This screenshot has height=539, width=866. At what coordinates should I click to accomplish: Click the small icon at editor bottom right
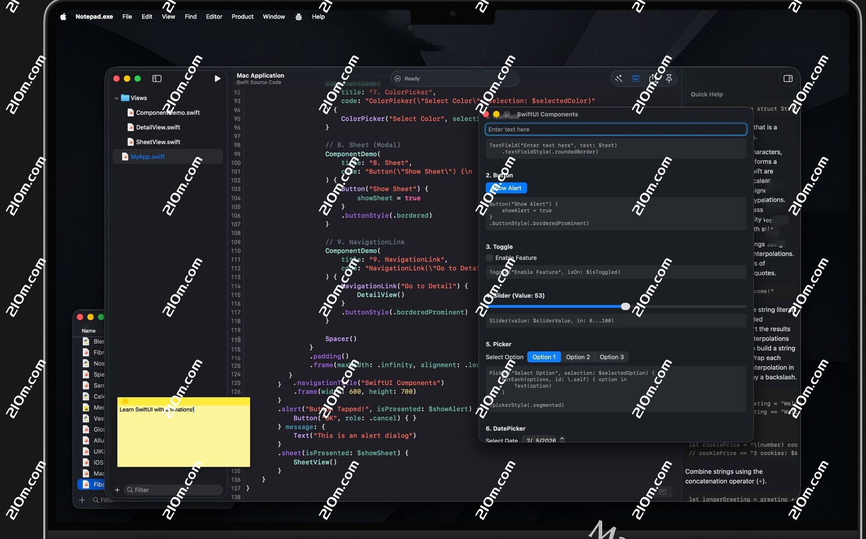point(663,492)
